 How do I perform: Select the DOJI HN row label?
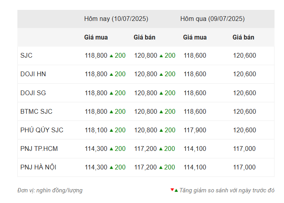click(33, 74)
